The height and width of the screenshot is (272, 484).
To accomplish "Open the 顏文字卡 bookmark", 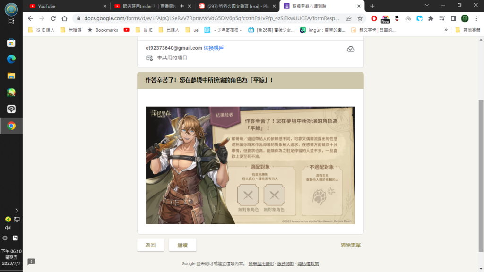I will (x=373, y=30).
